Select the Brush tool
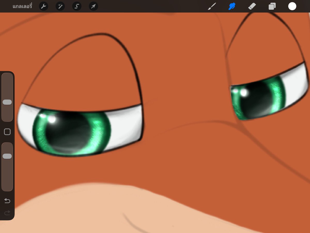 click(212, 6)
